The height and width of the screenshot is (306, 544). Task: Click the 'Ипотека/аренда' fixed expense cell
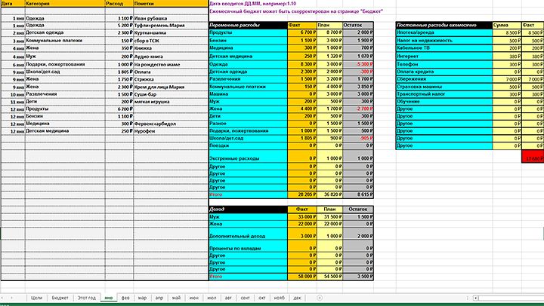444,32
